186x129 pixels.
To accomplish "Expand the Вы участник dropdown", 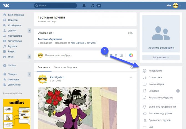I will (161, 57).
